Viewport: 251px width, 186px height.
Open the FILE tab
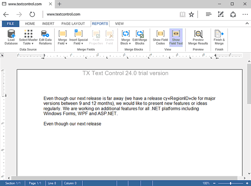11,24
